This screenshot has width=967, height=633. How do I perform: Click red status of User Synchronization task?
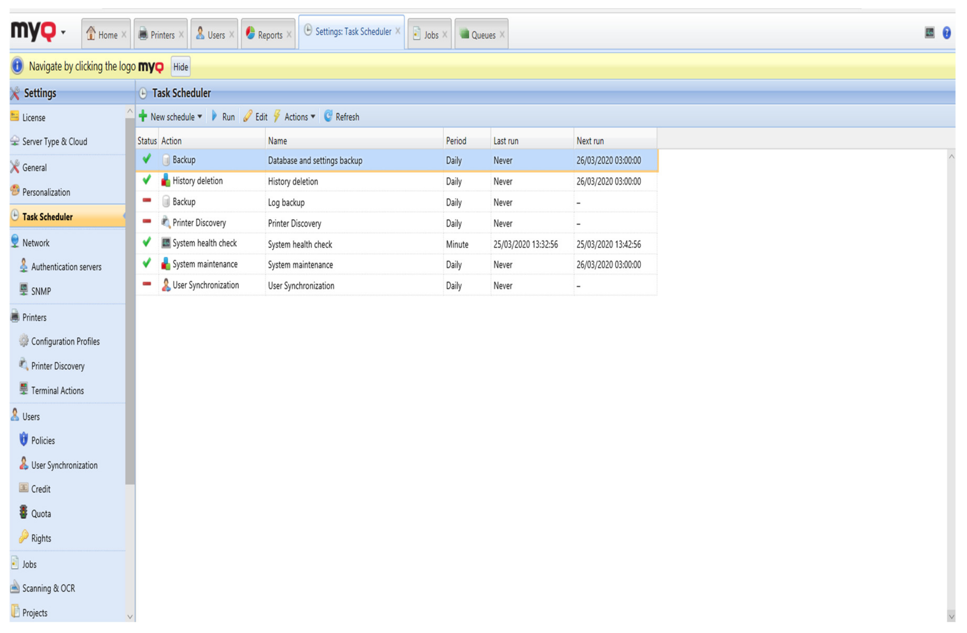(x=147, y=284)
